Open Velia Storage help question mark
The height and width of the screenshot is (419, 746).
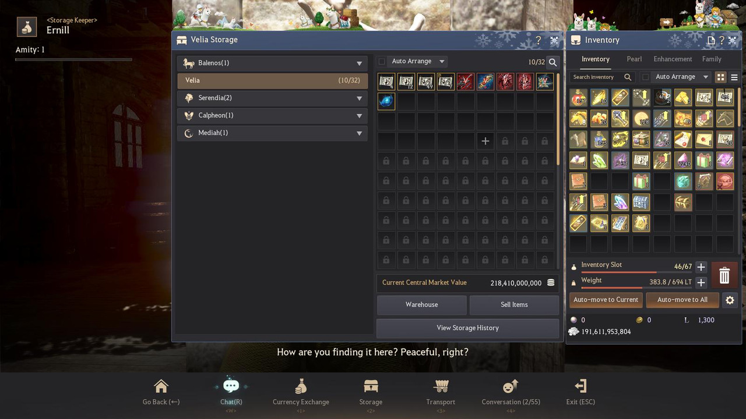click(539, 40)
